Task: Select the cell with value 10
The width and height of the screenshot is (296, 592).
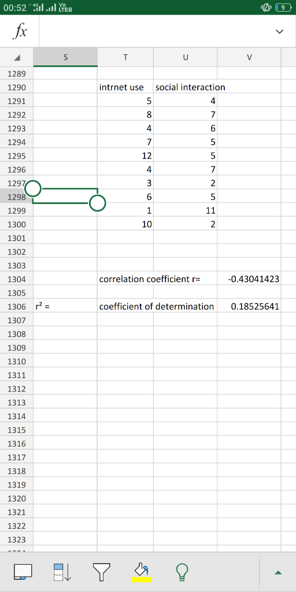Action: [x=125, y=224]
